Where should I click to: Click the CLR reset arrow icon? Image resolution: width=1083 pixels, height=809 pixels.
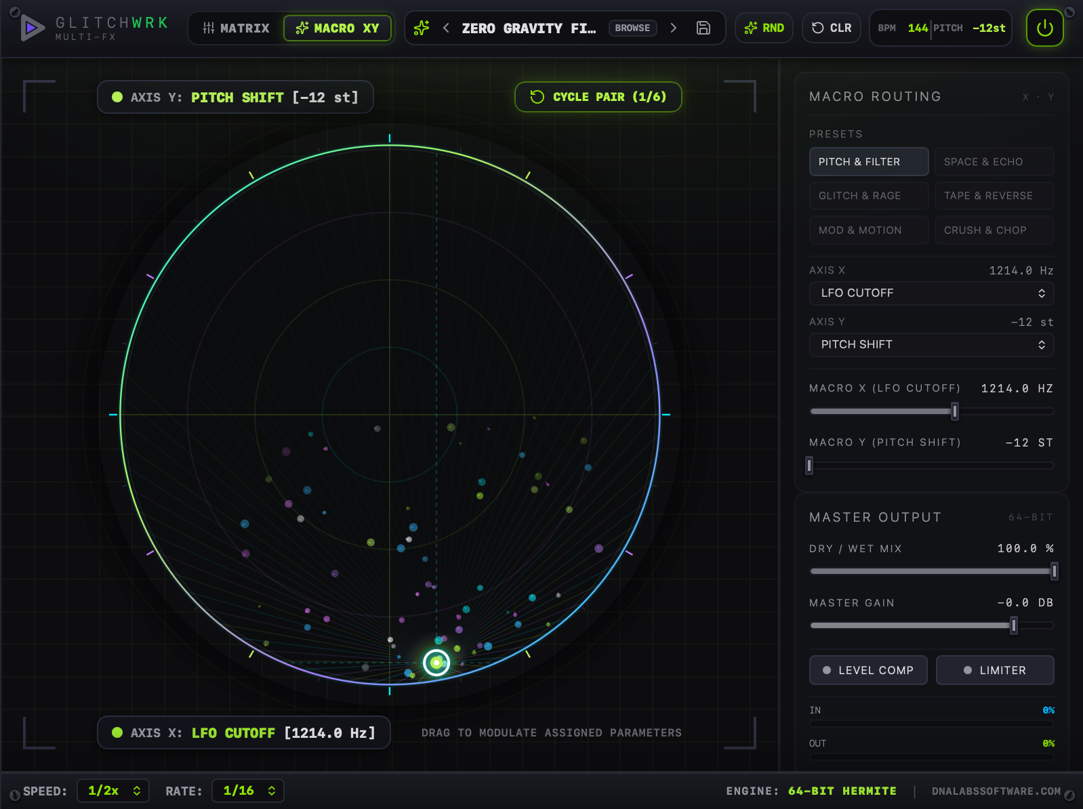pos(818,28)
